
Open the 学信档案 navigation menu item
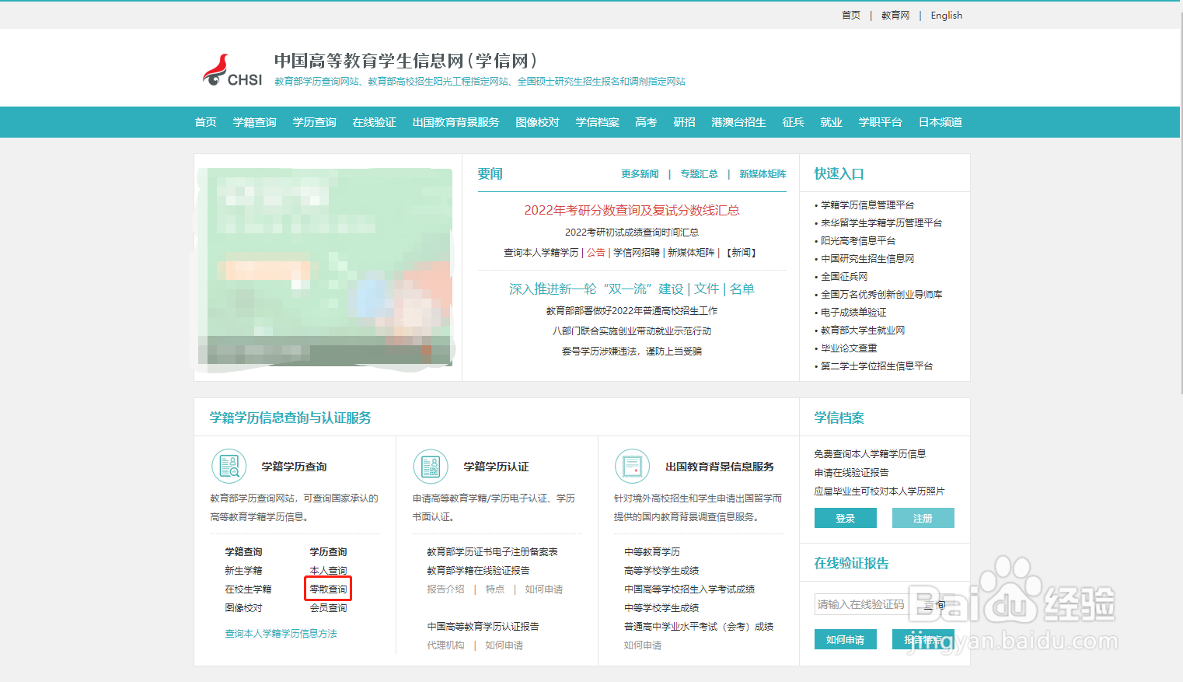(x=598, y=122)
